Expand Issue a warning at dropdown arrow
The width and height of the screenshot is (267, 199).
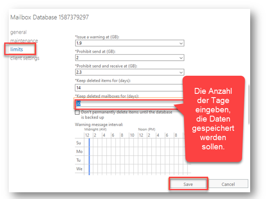[x=181, y=43]
